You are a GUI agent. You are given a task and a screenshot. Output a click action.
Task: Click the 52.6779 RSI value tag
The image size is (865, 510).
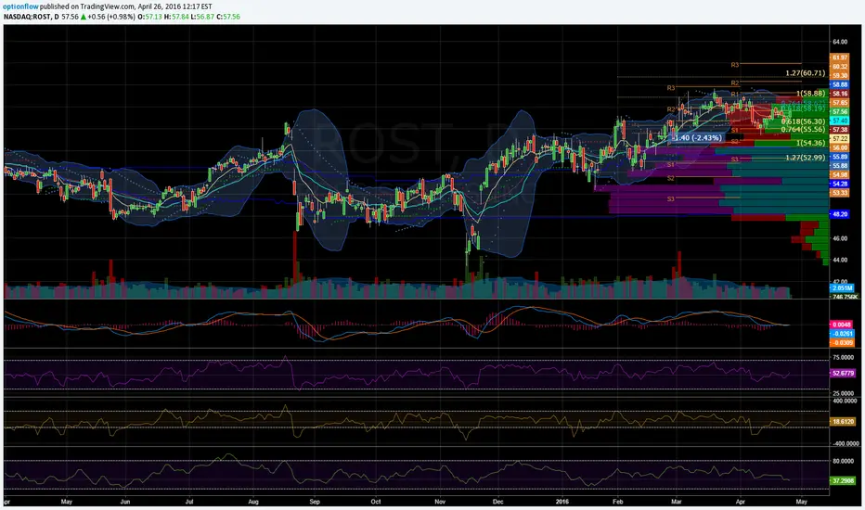point(843,374)
